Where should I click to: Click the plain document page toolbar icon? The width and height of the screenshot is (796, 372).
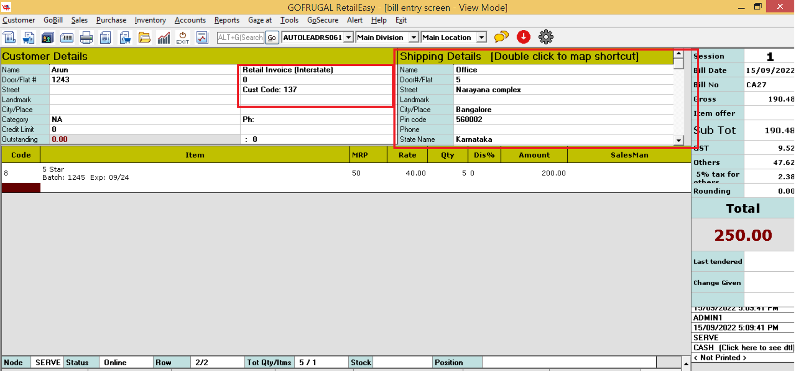click(105, 37)
